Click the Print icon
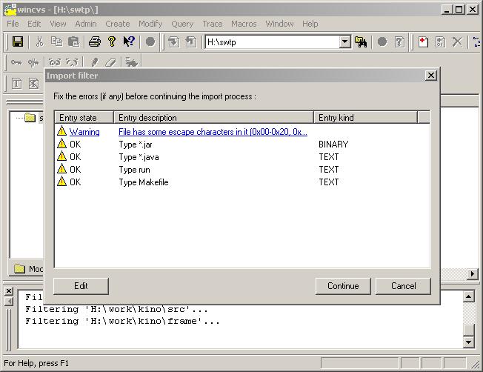Image resolution: width=483 pixels, height=372 pixels. click(95, 41)
